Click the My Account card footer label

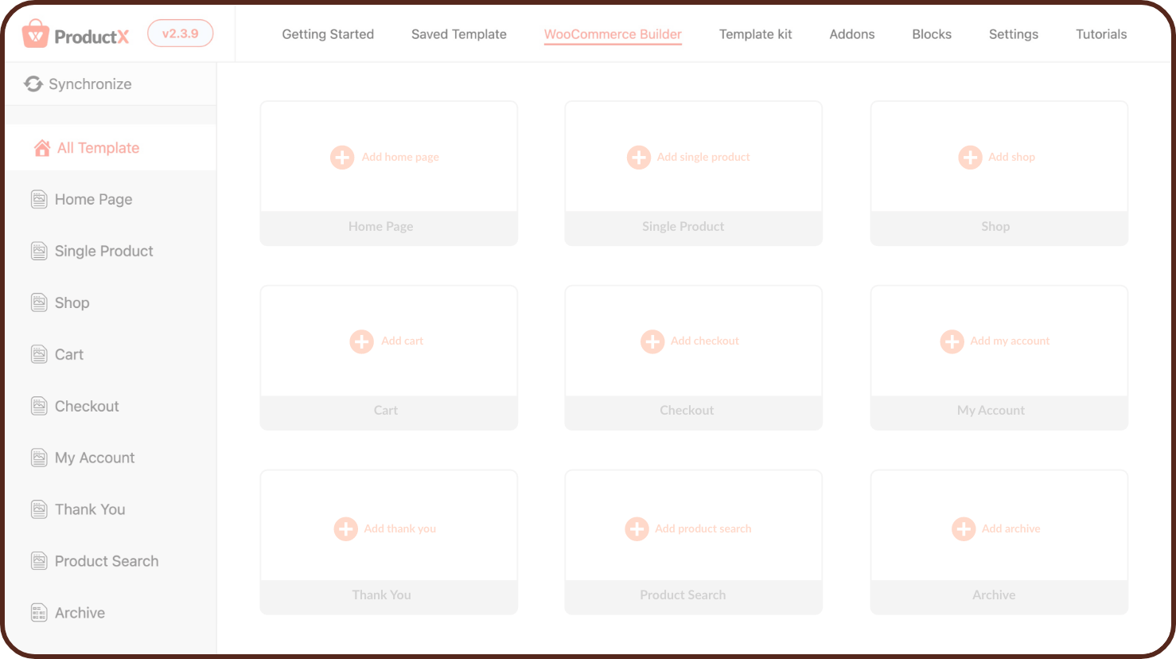click(991, 411)
